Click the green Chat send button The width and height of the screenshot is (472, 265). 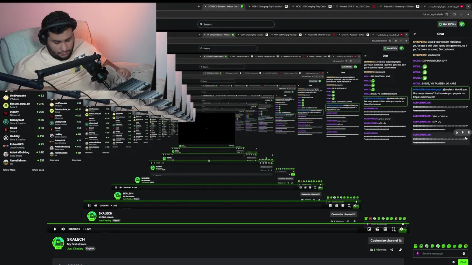point(463,262)
